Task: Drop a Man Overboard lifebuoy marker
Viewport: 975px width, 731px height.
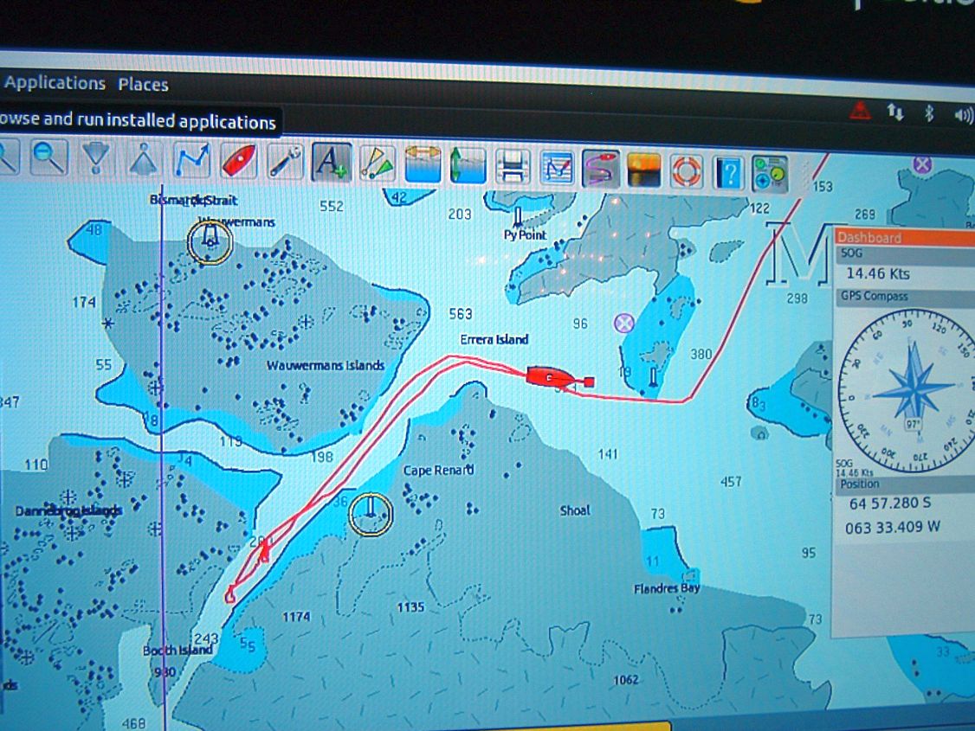Action: coord(688,171)
